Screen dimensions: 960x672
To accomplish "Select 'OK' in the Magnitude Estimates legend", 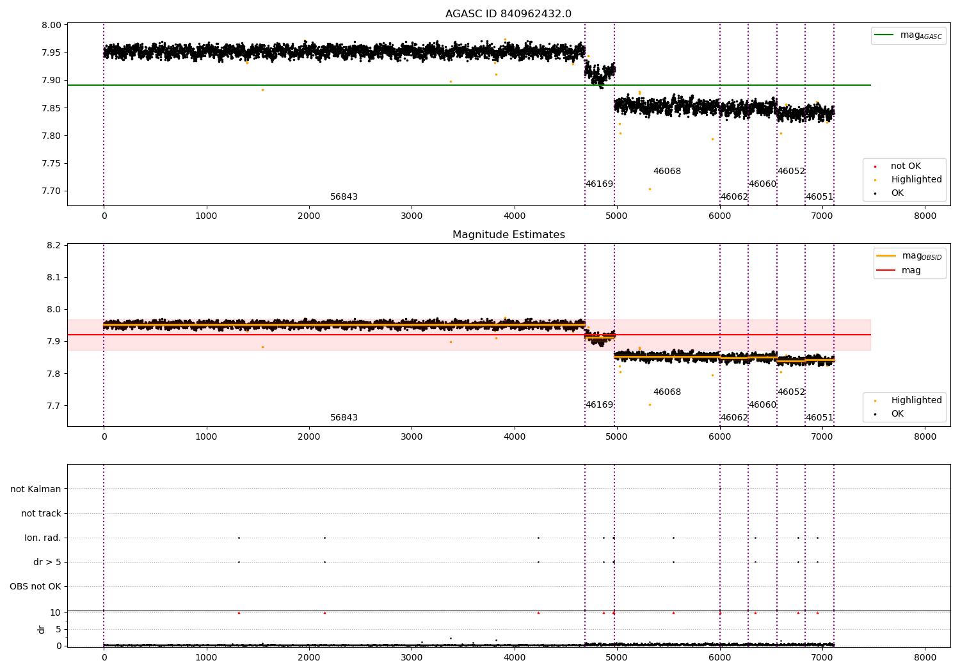I will coord(897,414).
